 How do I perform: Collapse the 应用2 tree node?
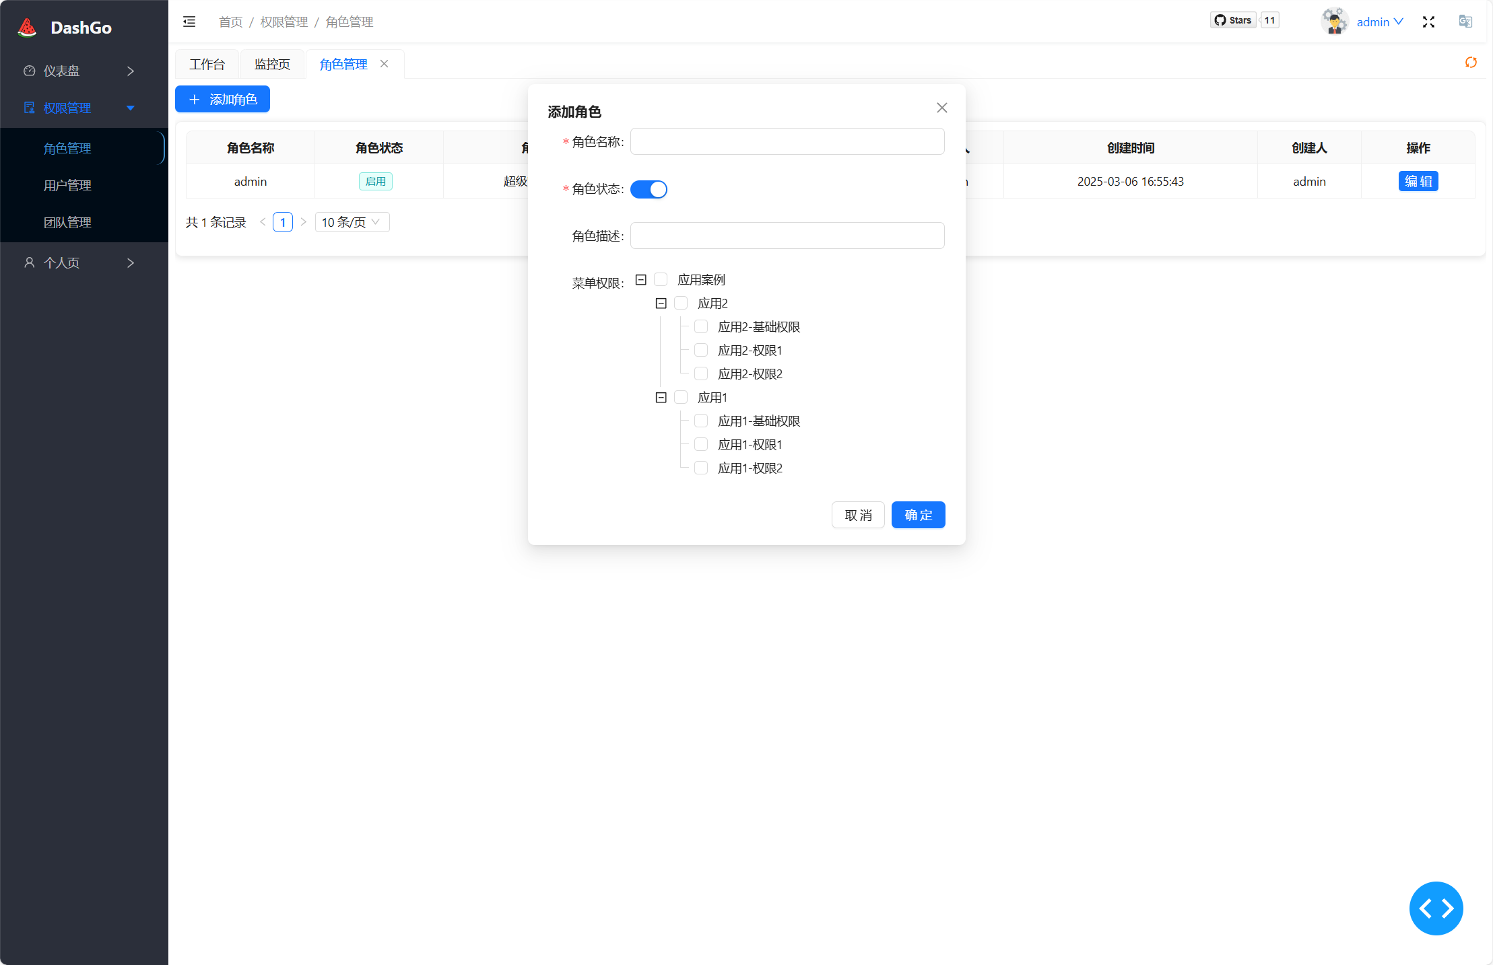click(661, 303)
